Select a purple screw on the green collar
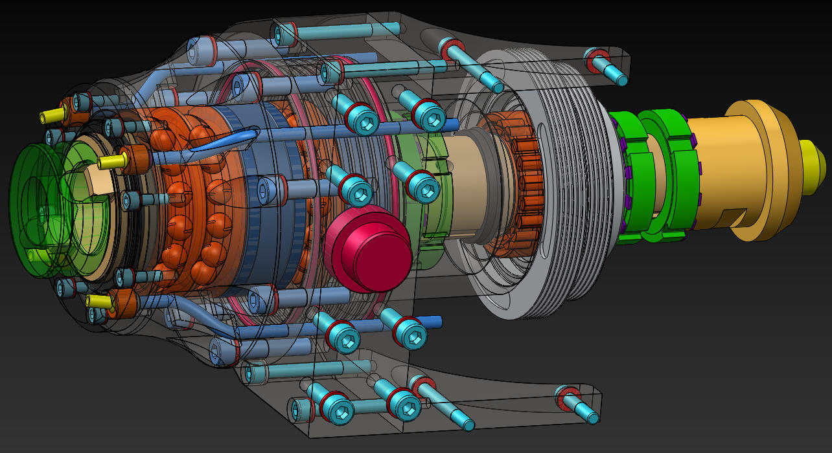 pos(627,171)
